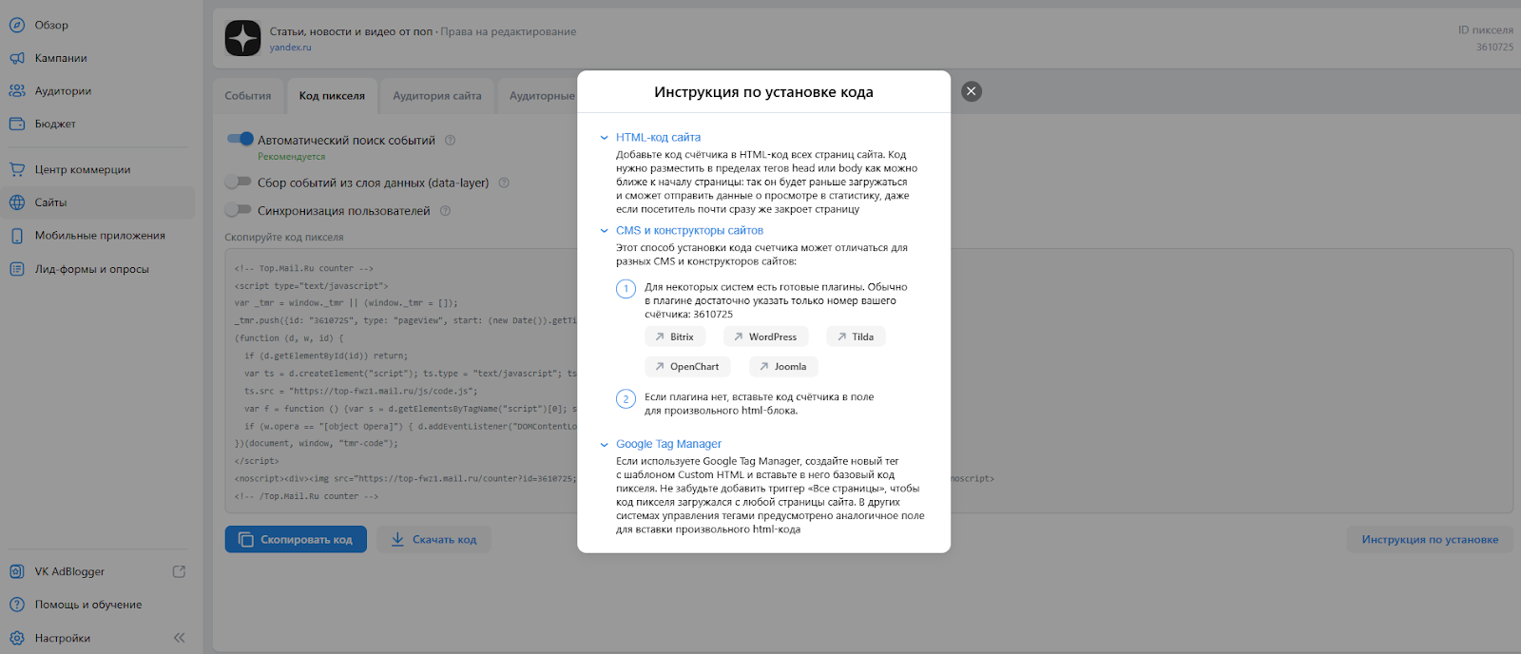Click the Скачать код button
Viewport: 1521px width, 654px height.
click(x=434, y=540)
